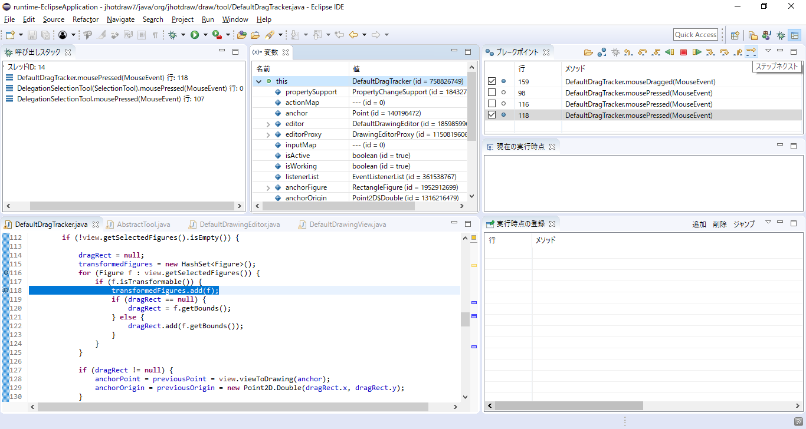Image resolution: width=806 pixels, height=429 pixels.
Task: Click the 追加 (Add) button
Action: tap(699, 224)
